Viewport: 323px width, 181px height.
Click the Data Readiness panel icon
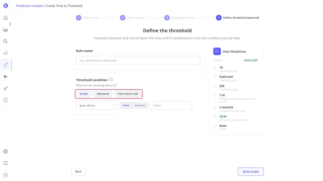[x=217, y=51]
